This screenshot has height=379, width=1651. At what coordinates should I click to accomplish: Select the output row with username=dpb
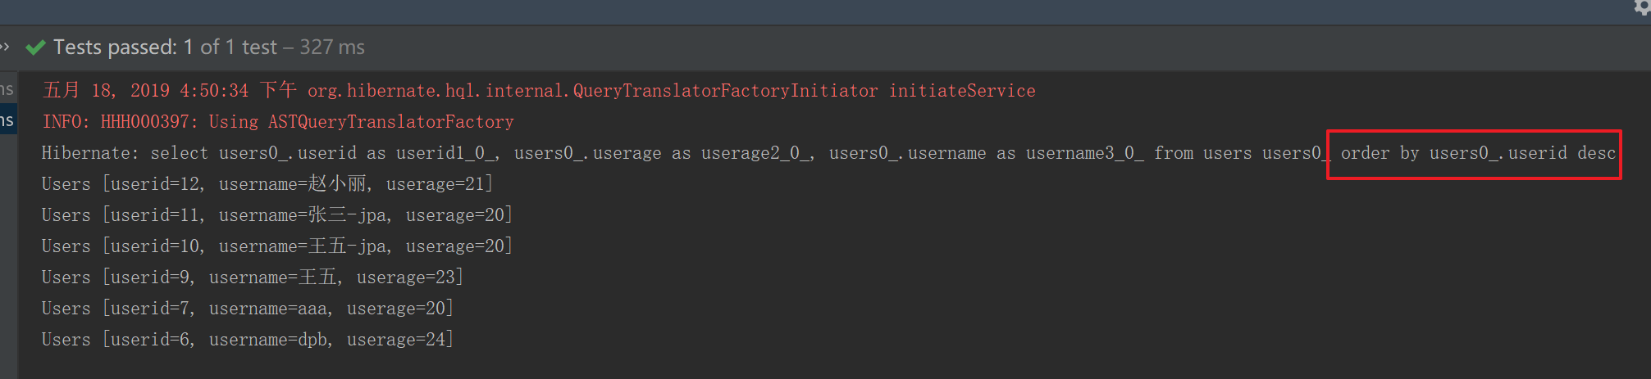pyautogui.click(x=248, y=340)
